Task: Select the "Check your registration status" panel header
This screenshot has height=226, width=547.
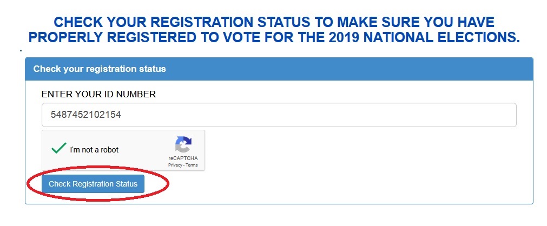Action: pos(100,69)
